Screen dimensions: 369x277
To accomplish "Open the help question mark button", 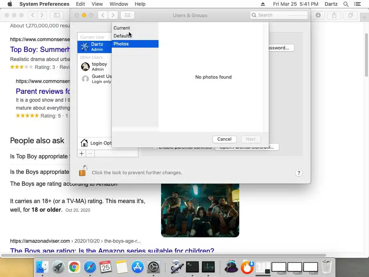I will (x=299, y=173).
